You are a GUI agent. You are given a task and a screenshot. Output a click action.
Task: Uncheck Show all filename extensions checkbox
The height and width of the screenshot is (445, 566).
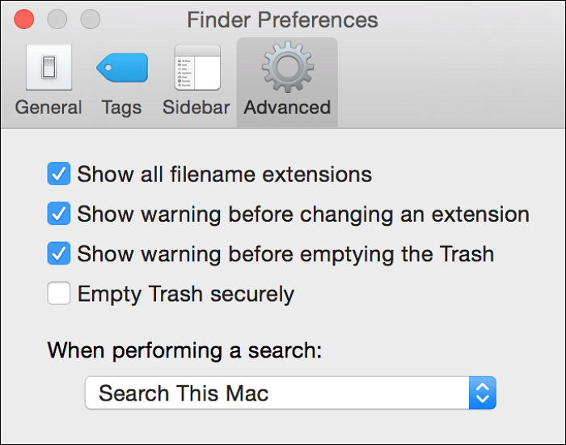(59, 174)
